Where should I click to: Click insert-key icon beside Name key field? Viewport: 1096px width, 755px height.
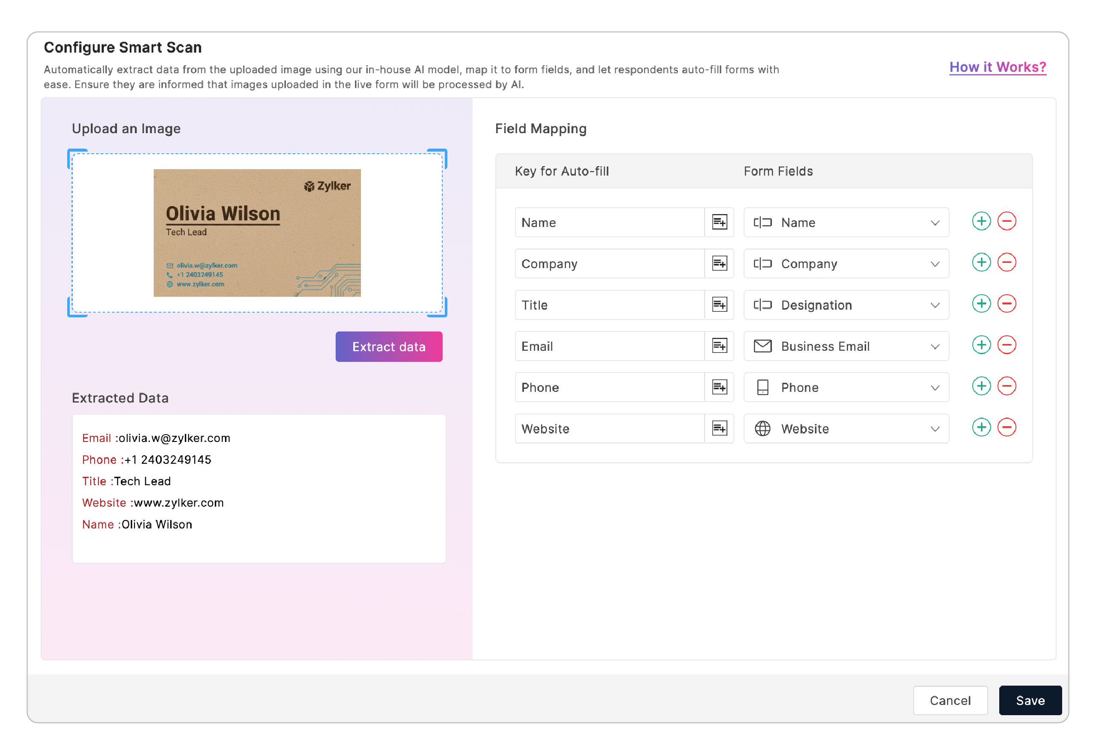pos(719,222)
